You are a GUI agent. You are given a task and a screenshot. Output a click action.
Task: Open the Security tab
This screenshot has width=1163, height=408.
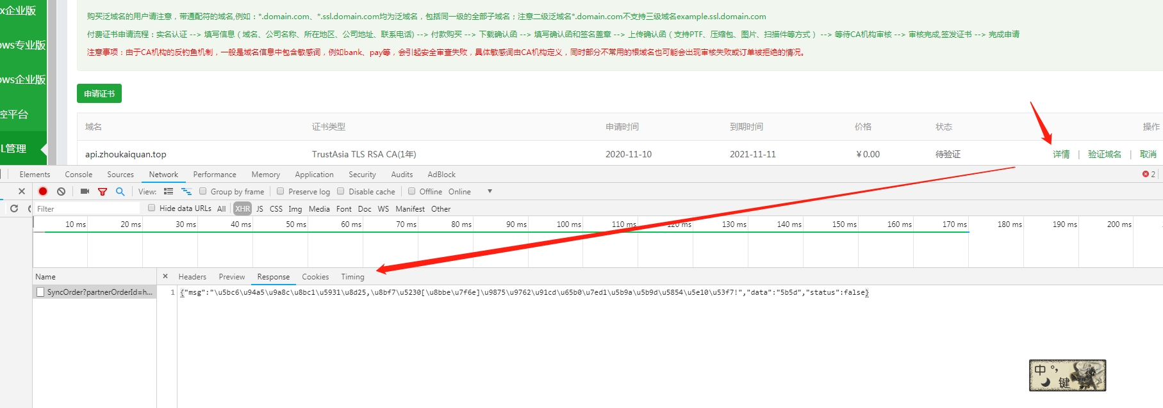(x=362, y=174)
